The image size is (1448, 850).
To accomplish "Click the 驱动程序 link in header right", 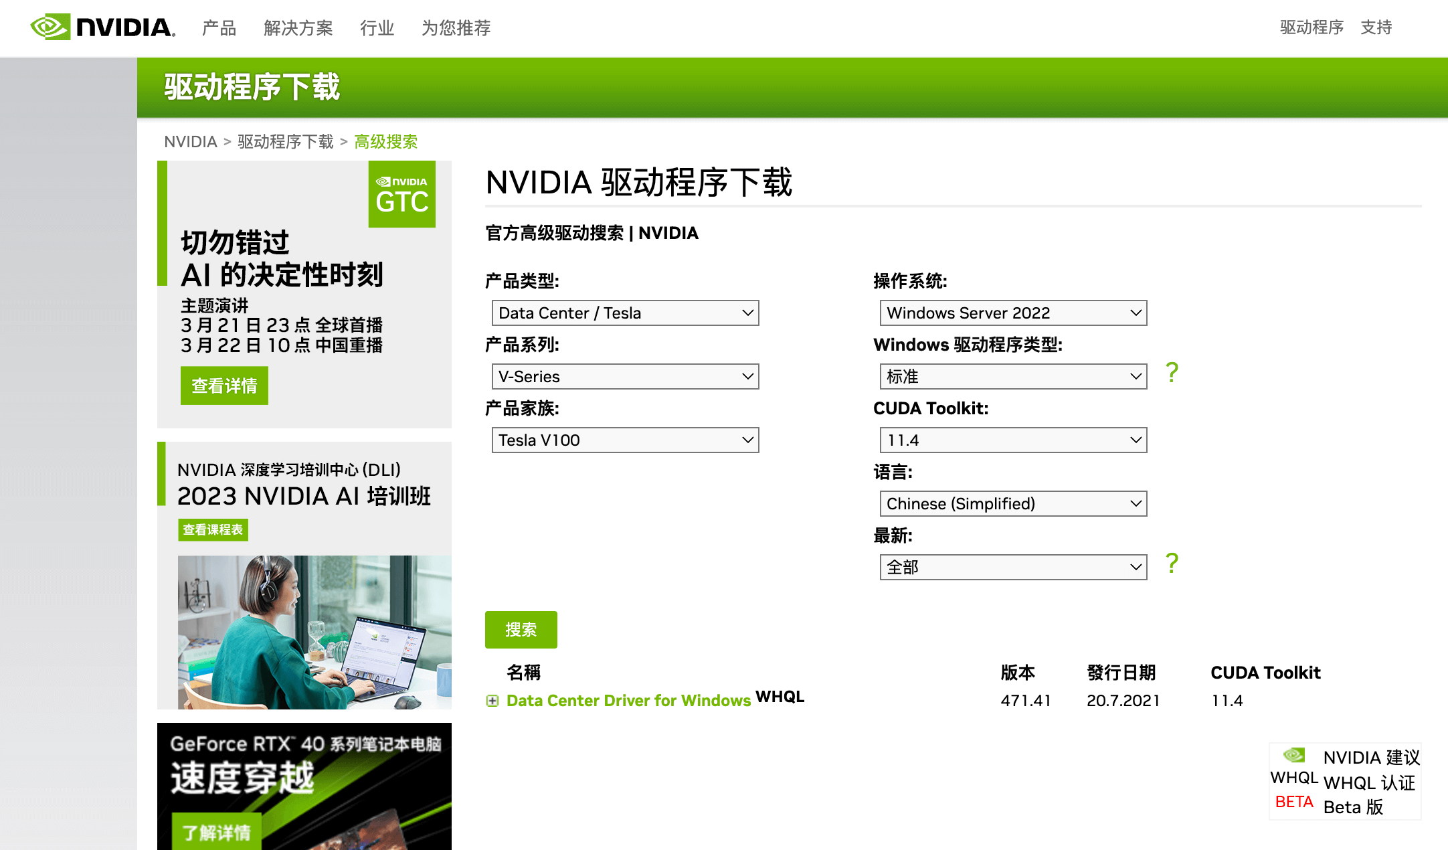I will click(x=1311, y=27).
